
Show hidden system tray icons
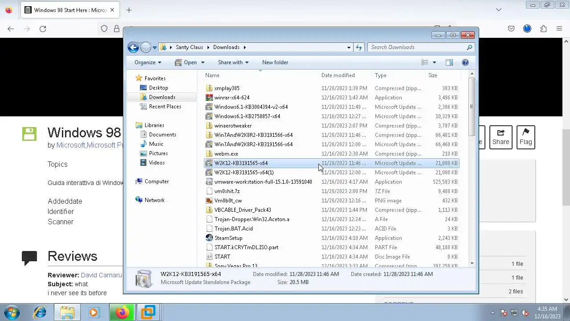click(493, 313)
